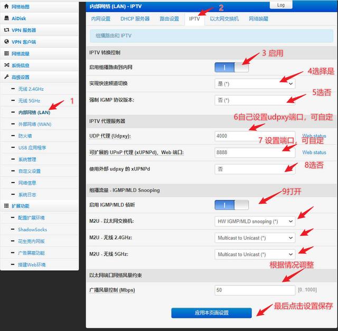
Task: Open M2U 无线 5GHz dropdown
Action: (x=255, y=254)
